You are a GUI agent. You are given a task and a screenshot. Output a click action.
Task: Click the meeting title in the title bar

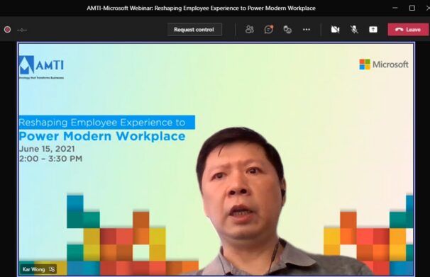tap(201, 8)
